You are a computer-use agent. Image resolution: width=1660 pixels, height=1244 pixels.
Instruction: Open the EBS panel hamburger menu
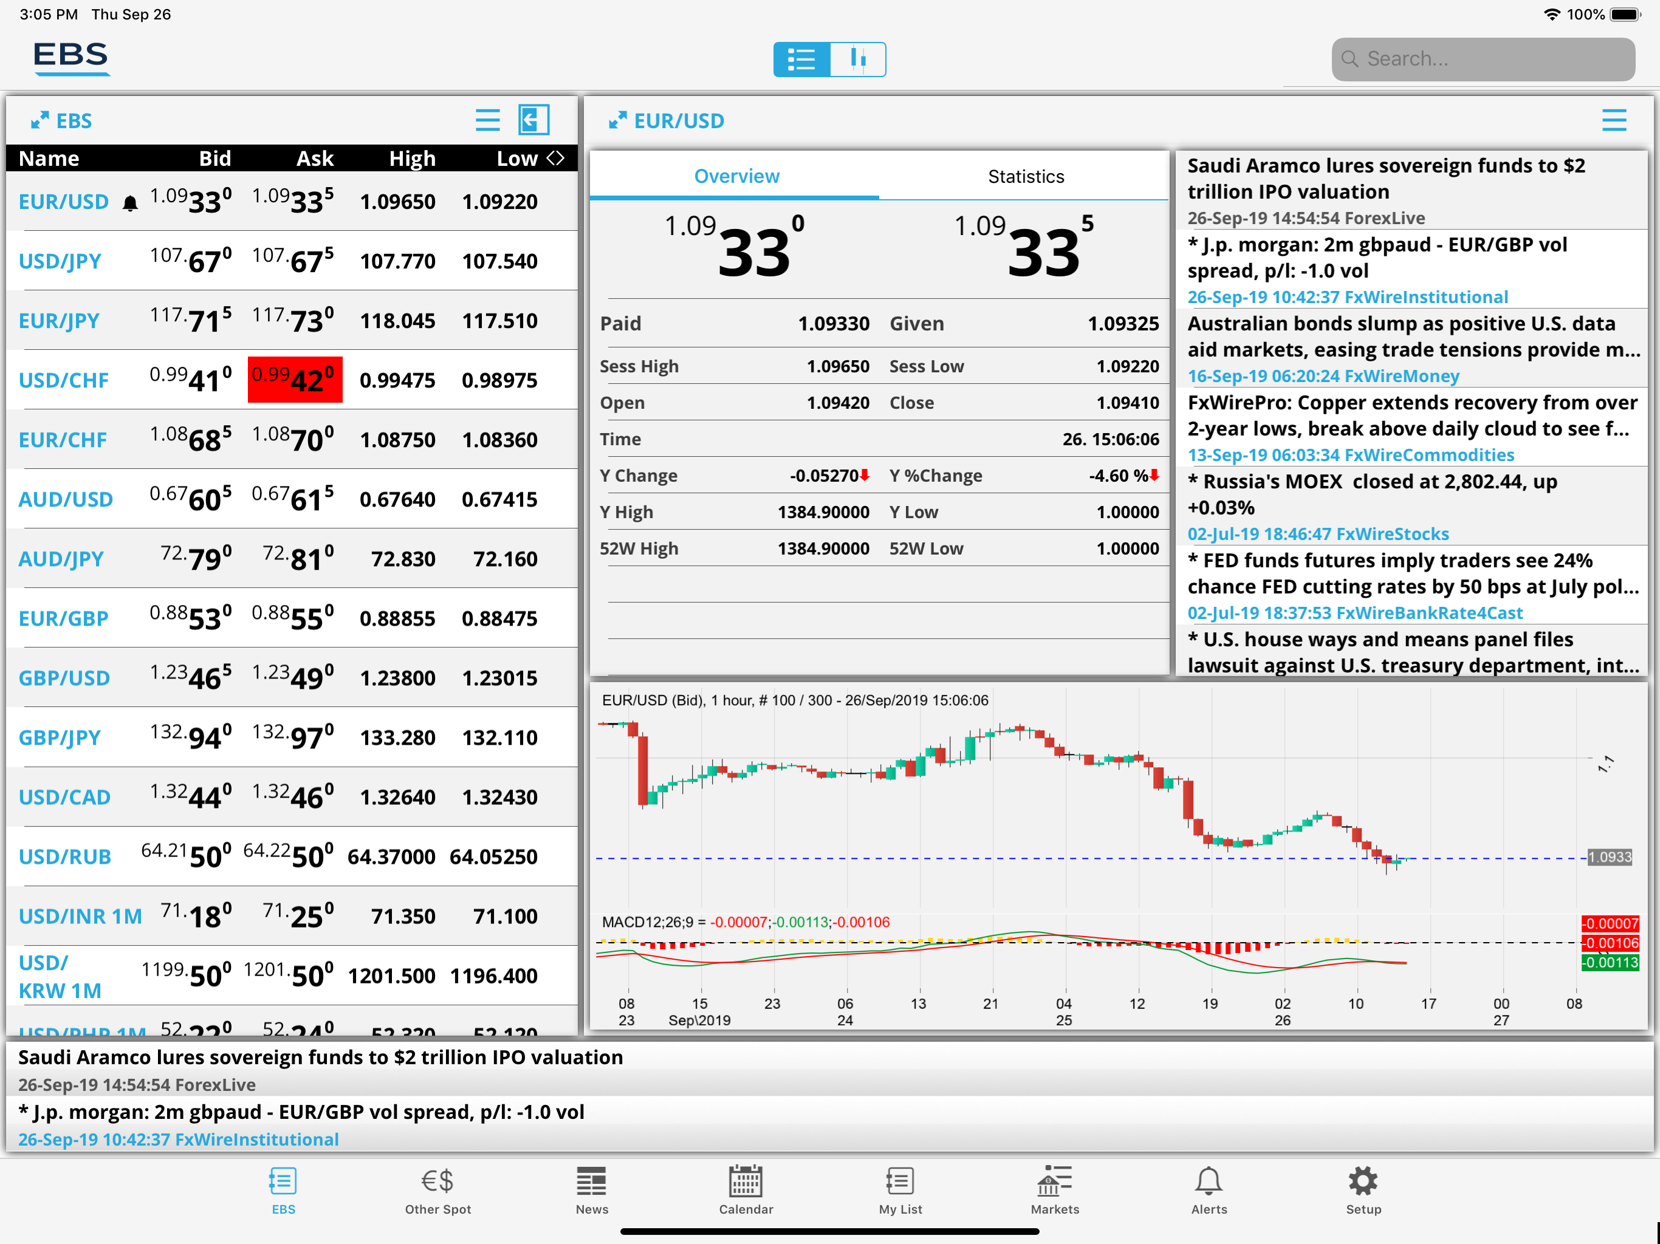488,120
